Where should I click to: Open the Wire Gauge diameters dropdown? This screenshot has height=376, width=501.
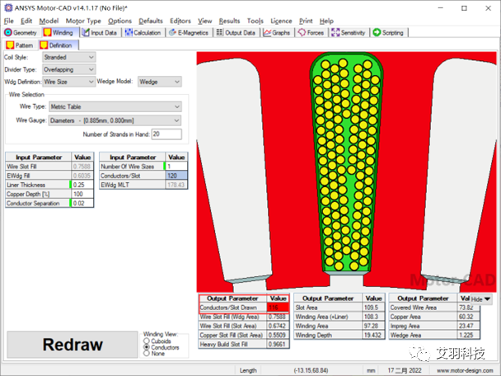115,120
